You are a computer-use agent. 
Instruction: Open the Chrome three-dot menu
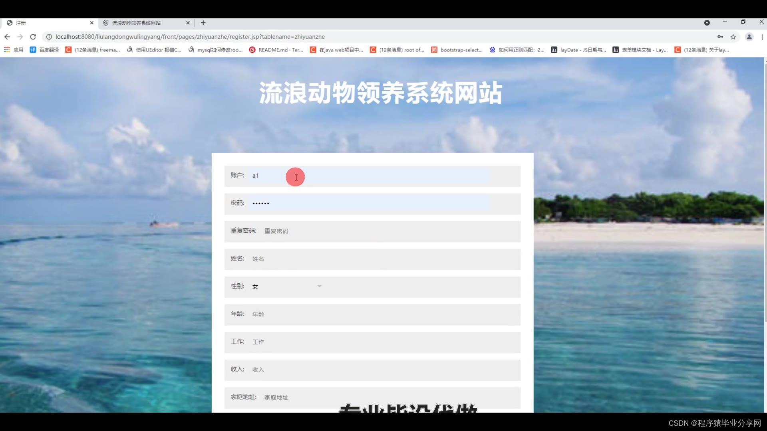[x=762, y=37]
